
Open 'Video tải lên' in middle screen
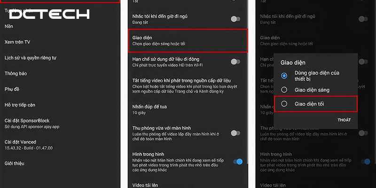point(145,185)
